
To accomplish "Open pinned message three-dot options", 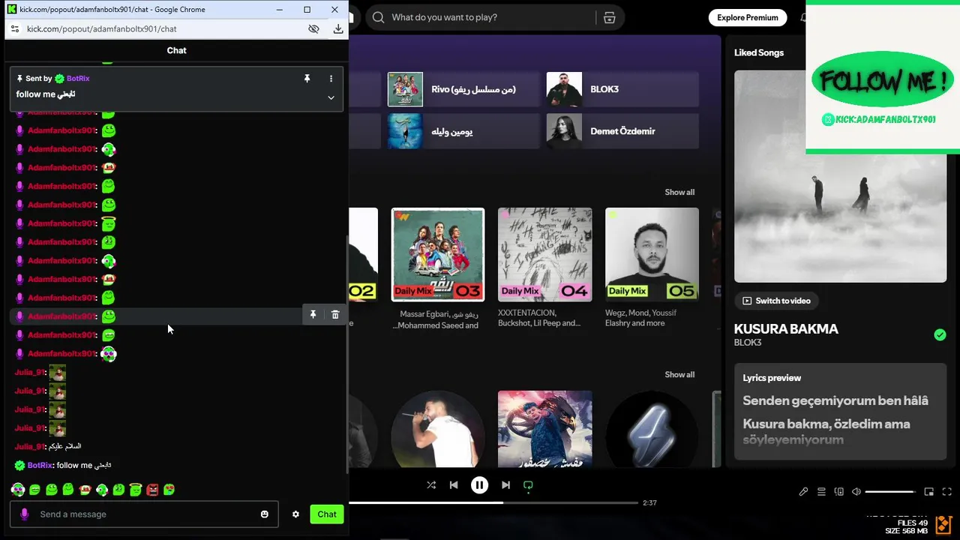I will [331, 78].
